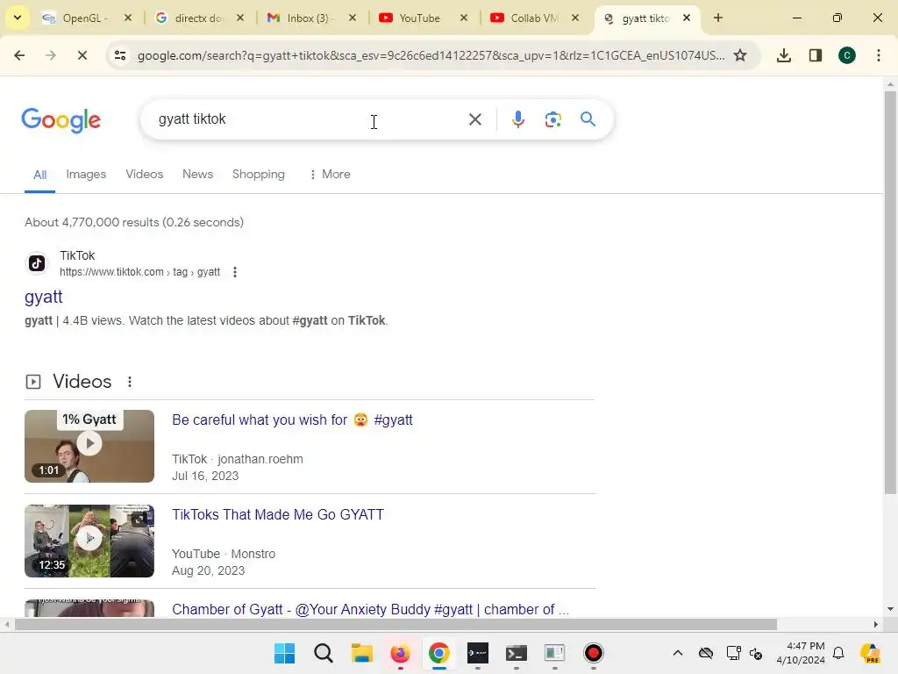Click the scroll down arrow
This screenshot has height=674, width=898.
890,609
